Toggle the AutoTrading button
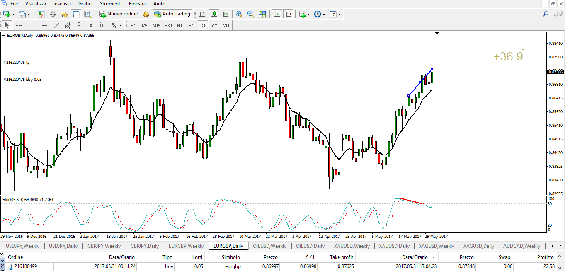The image size is (565, 271). click(x=172, y=14)
